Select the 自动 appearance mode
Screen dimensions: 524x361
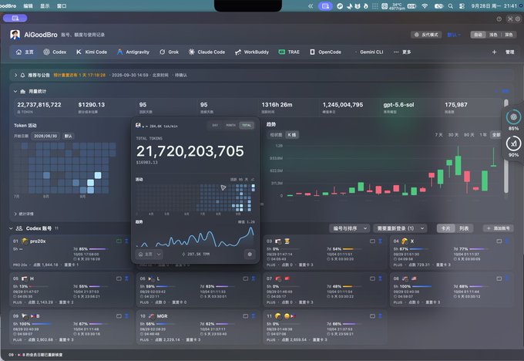tap(479, 35)
